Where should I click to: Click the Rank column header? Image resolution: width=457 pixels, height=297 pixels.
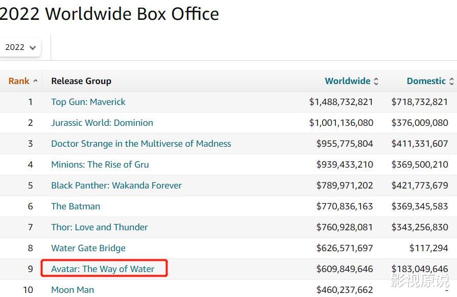tap(19, 81)
